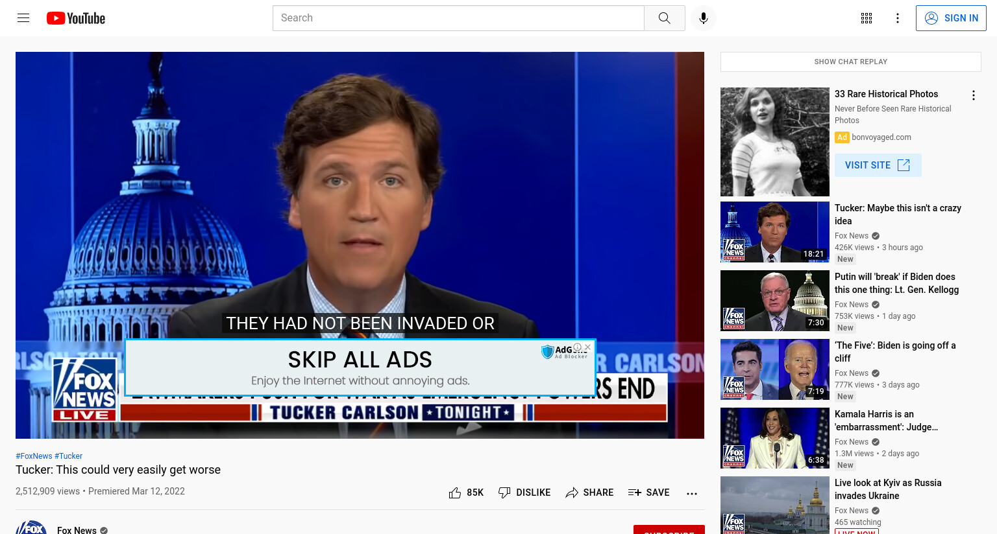Viewport: 997px width, 534px height.
Task: Open thumbnail of 6:38 Kamala Harris video
Action: [x=775, y=438]
